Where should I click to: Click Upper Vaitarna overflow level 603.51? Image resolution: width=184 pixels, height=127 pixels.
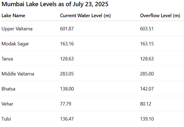coord(147,29)
